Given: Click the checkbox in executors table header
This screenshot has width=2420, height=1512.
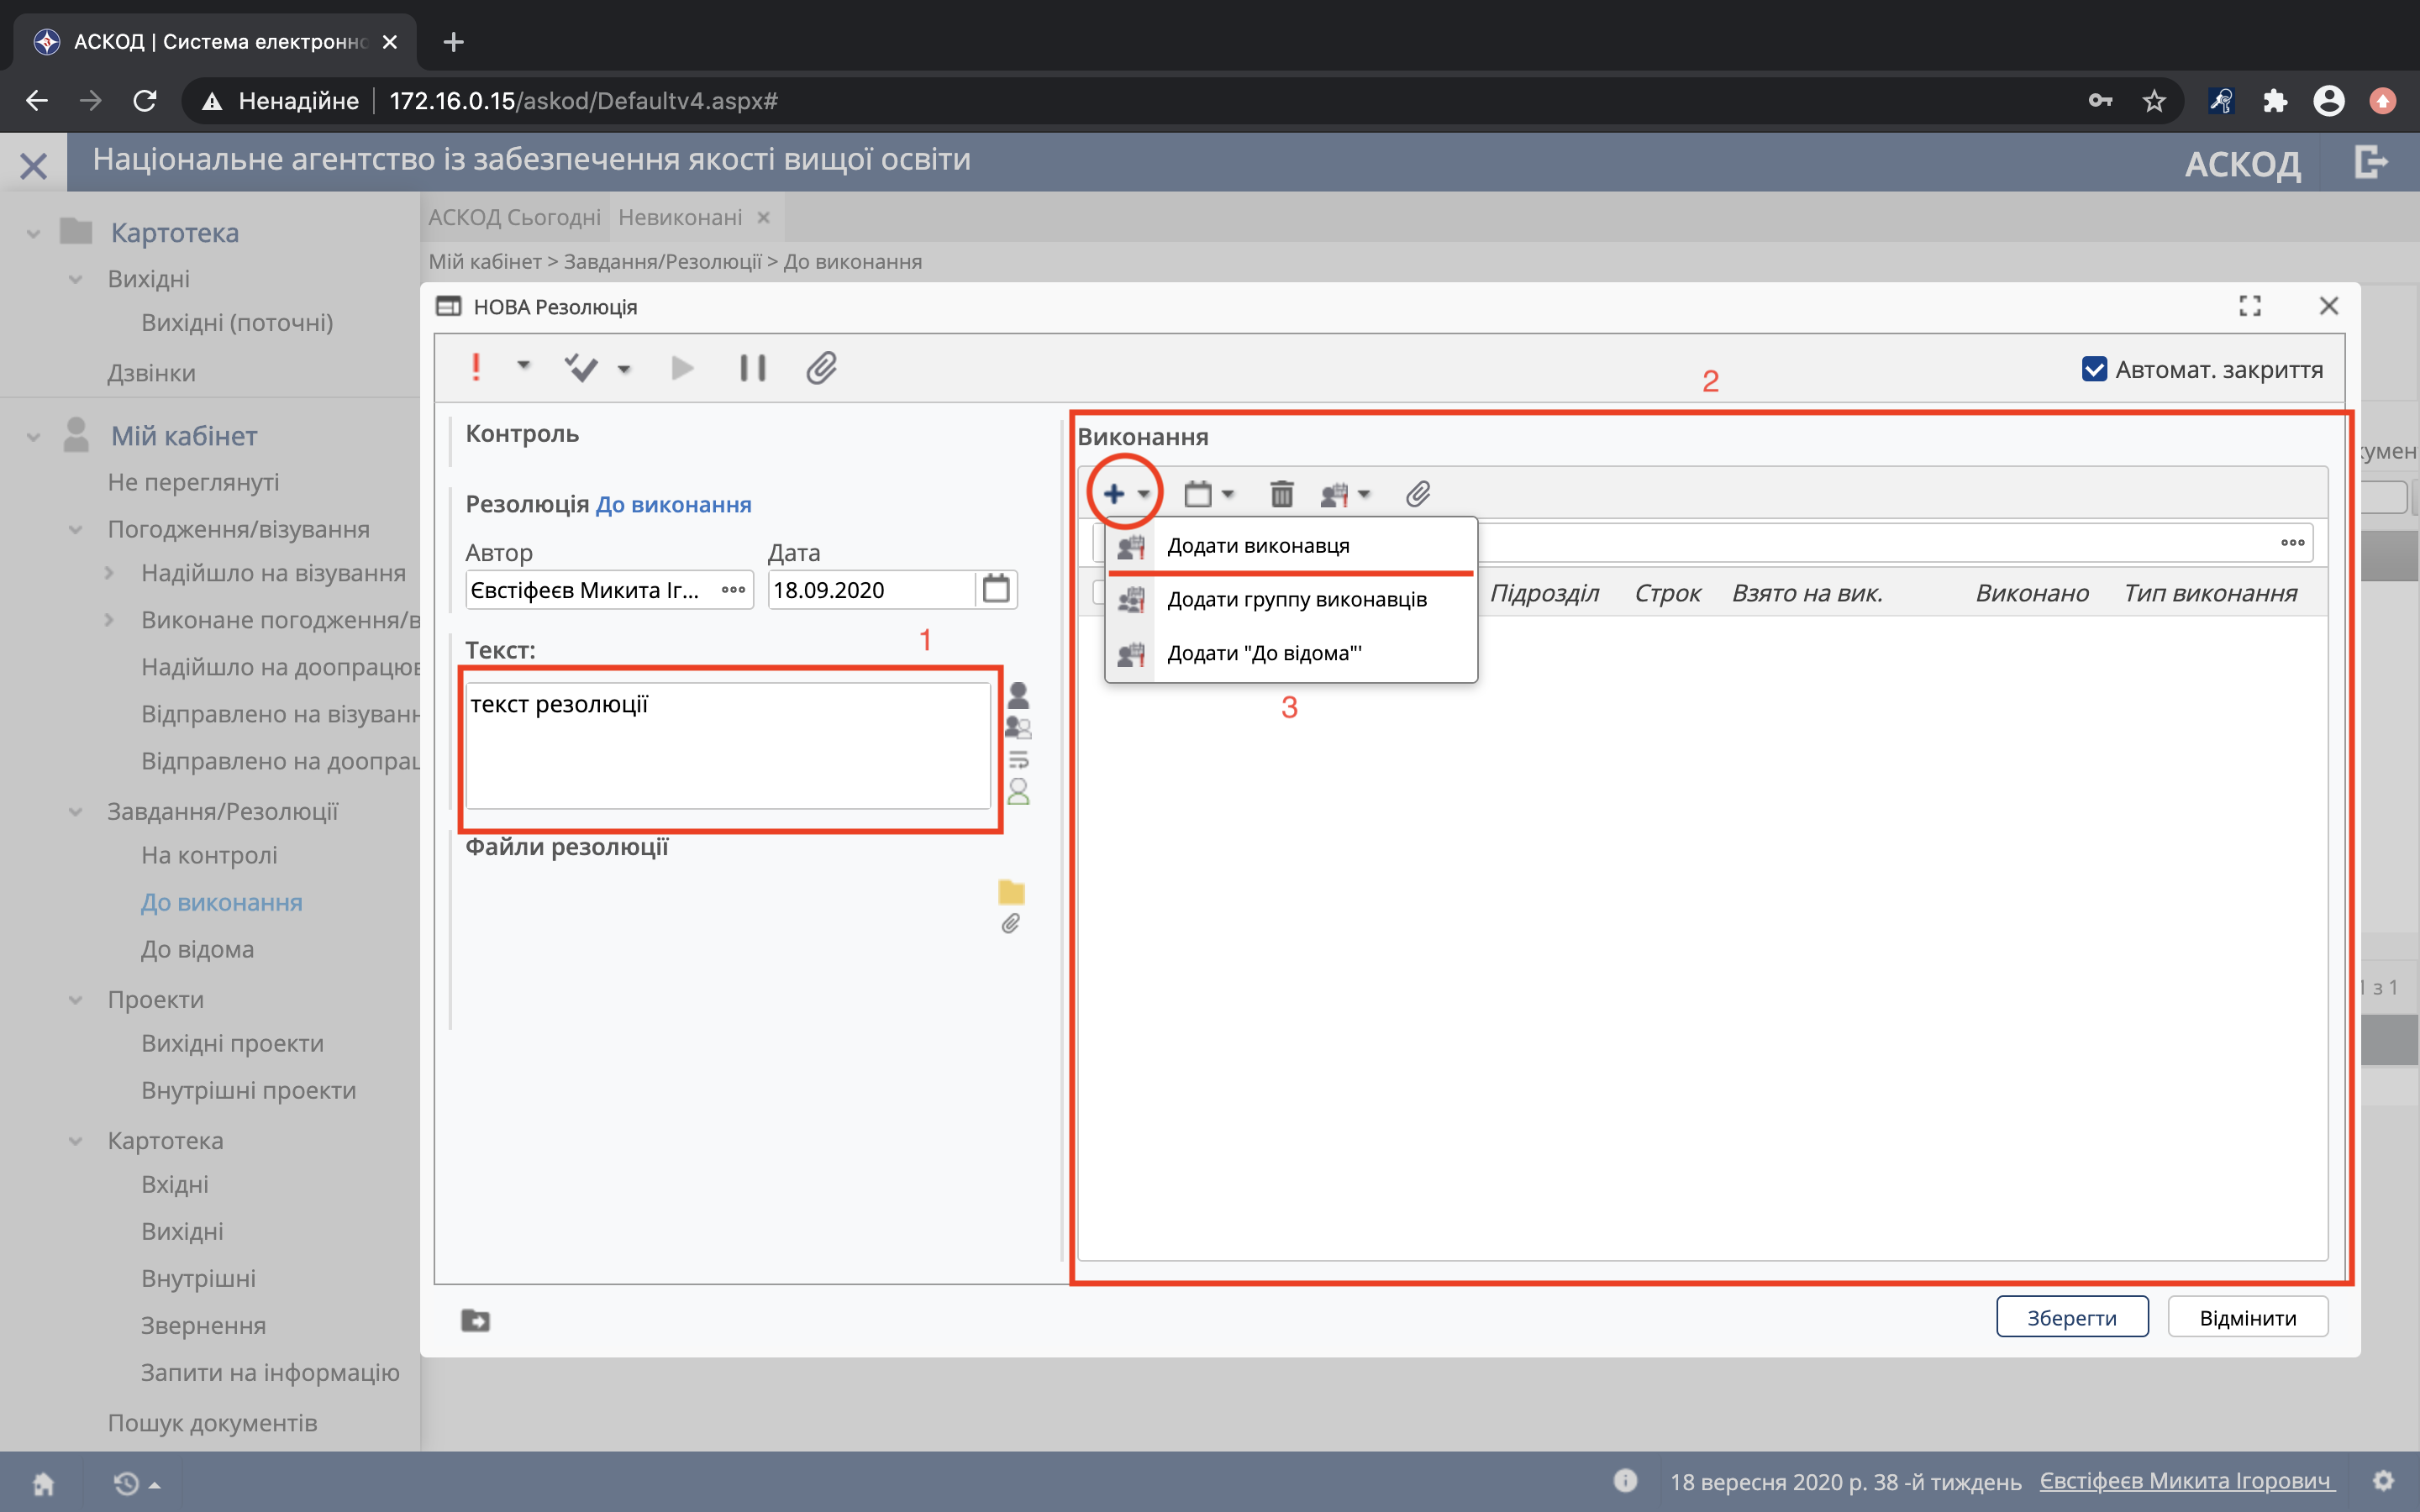Looking at the screenshot, I should coord(1098,593).
